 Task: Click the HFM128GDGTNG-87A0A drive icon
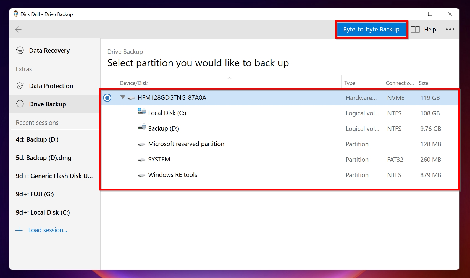(131, 98)
